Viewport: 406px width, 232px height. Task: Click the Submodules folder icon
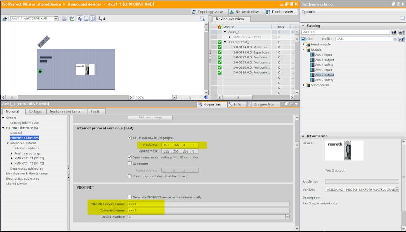(308, 85)
